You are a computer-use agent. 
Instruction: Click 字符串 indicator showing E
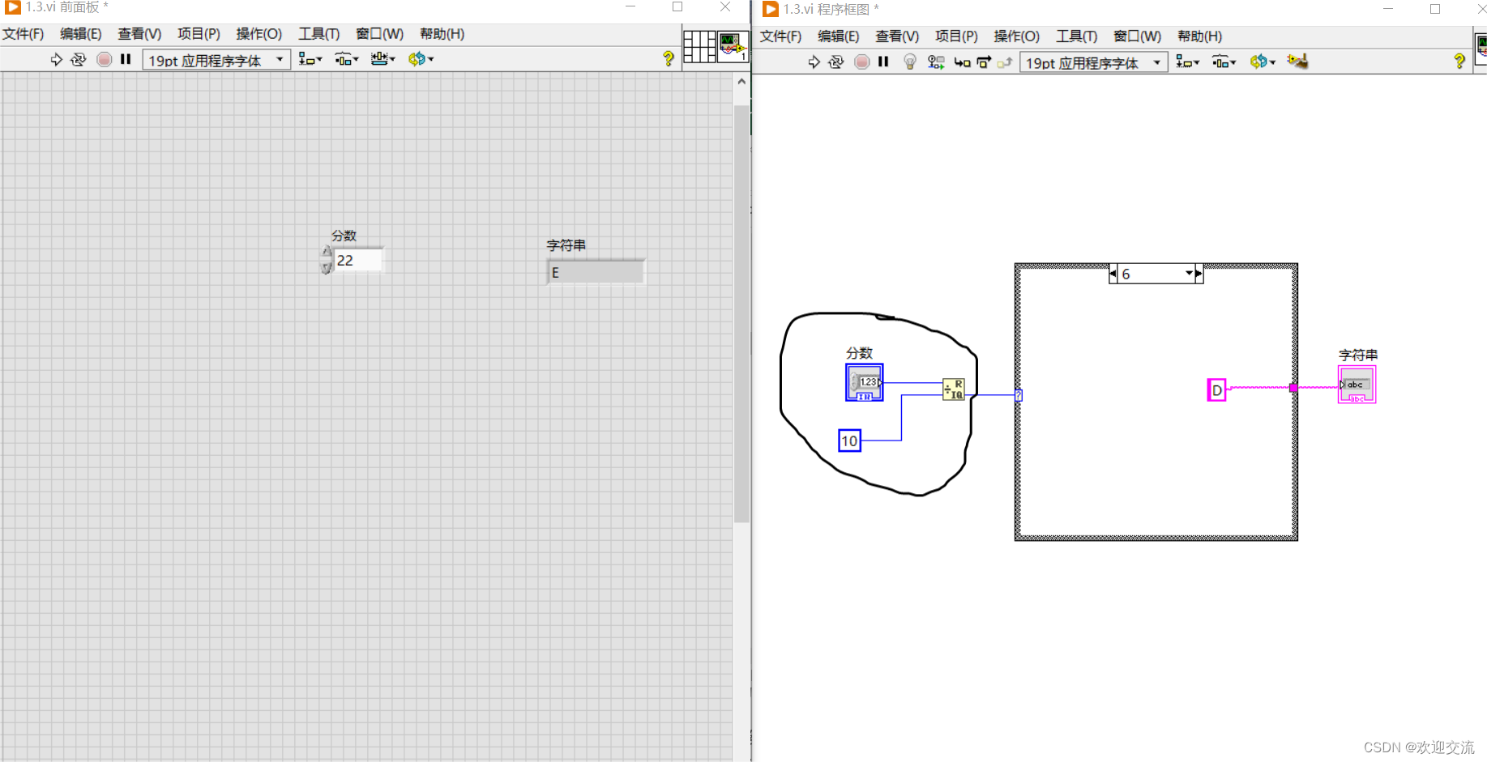click(x=596, y=272)
